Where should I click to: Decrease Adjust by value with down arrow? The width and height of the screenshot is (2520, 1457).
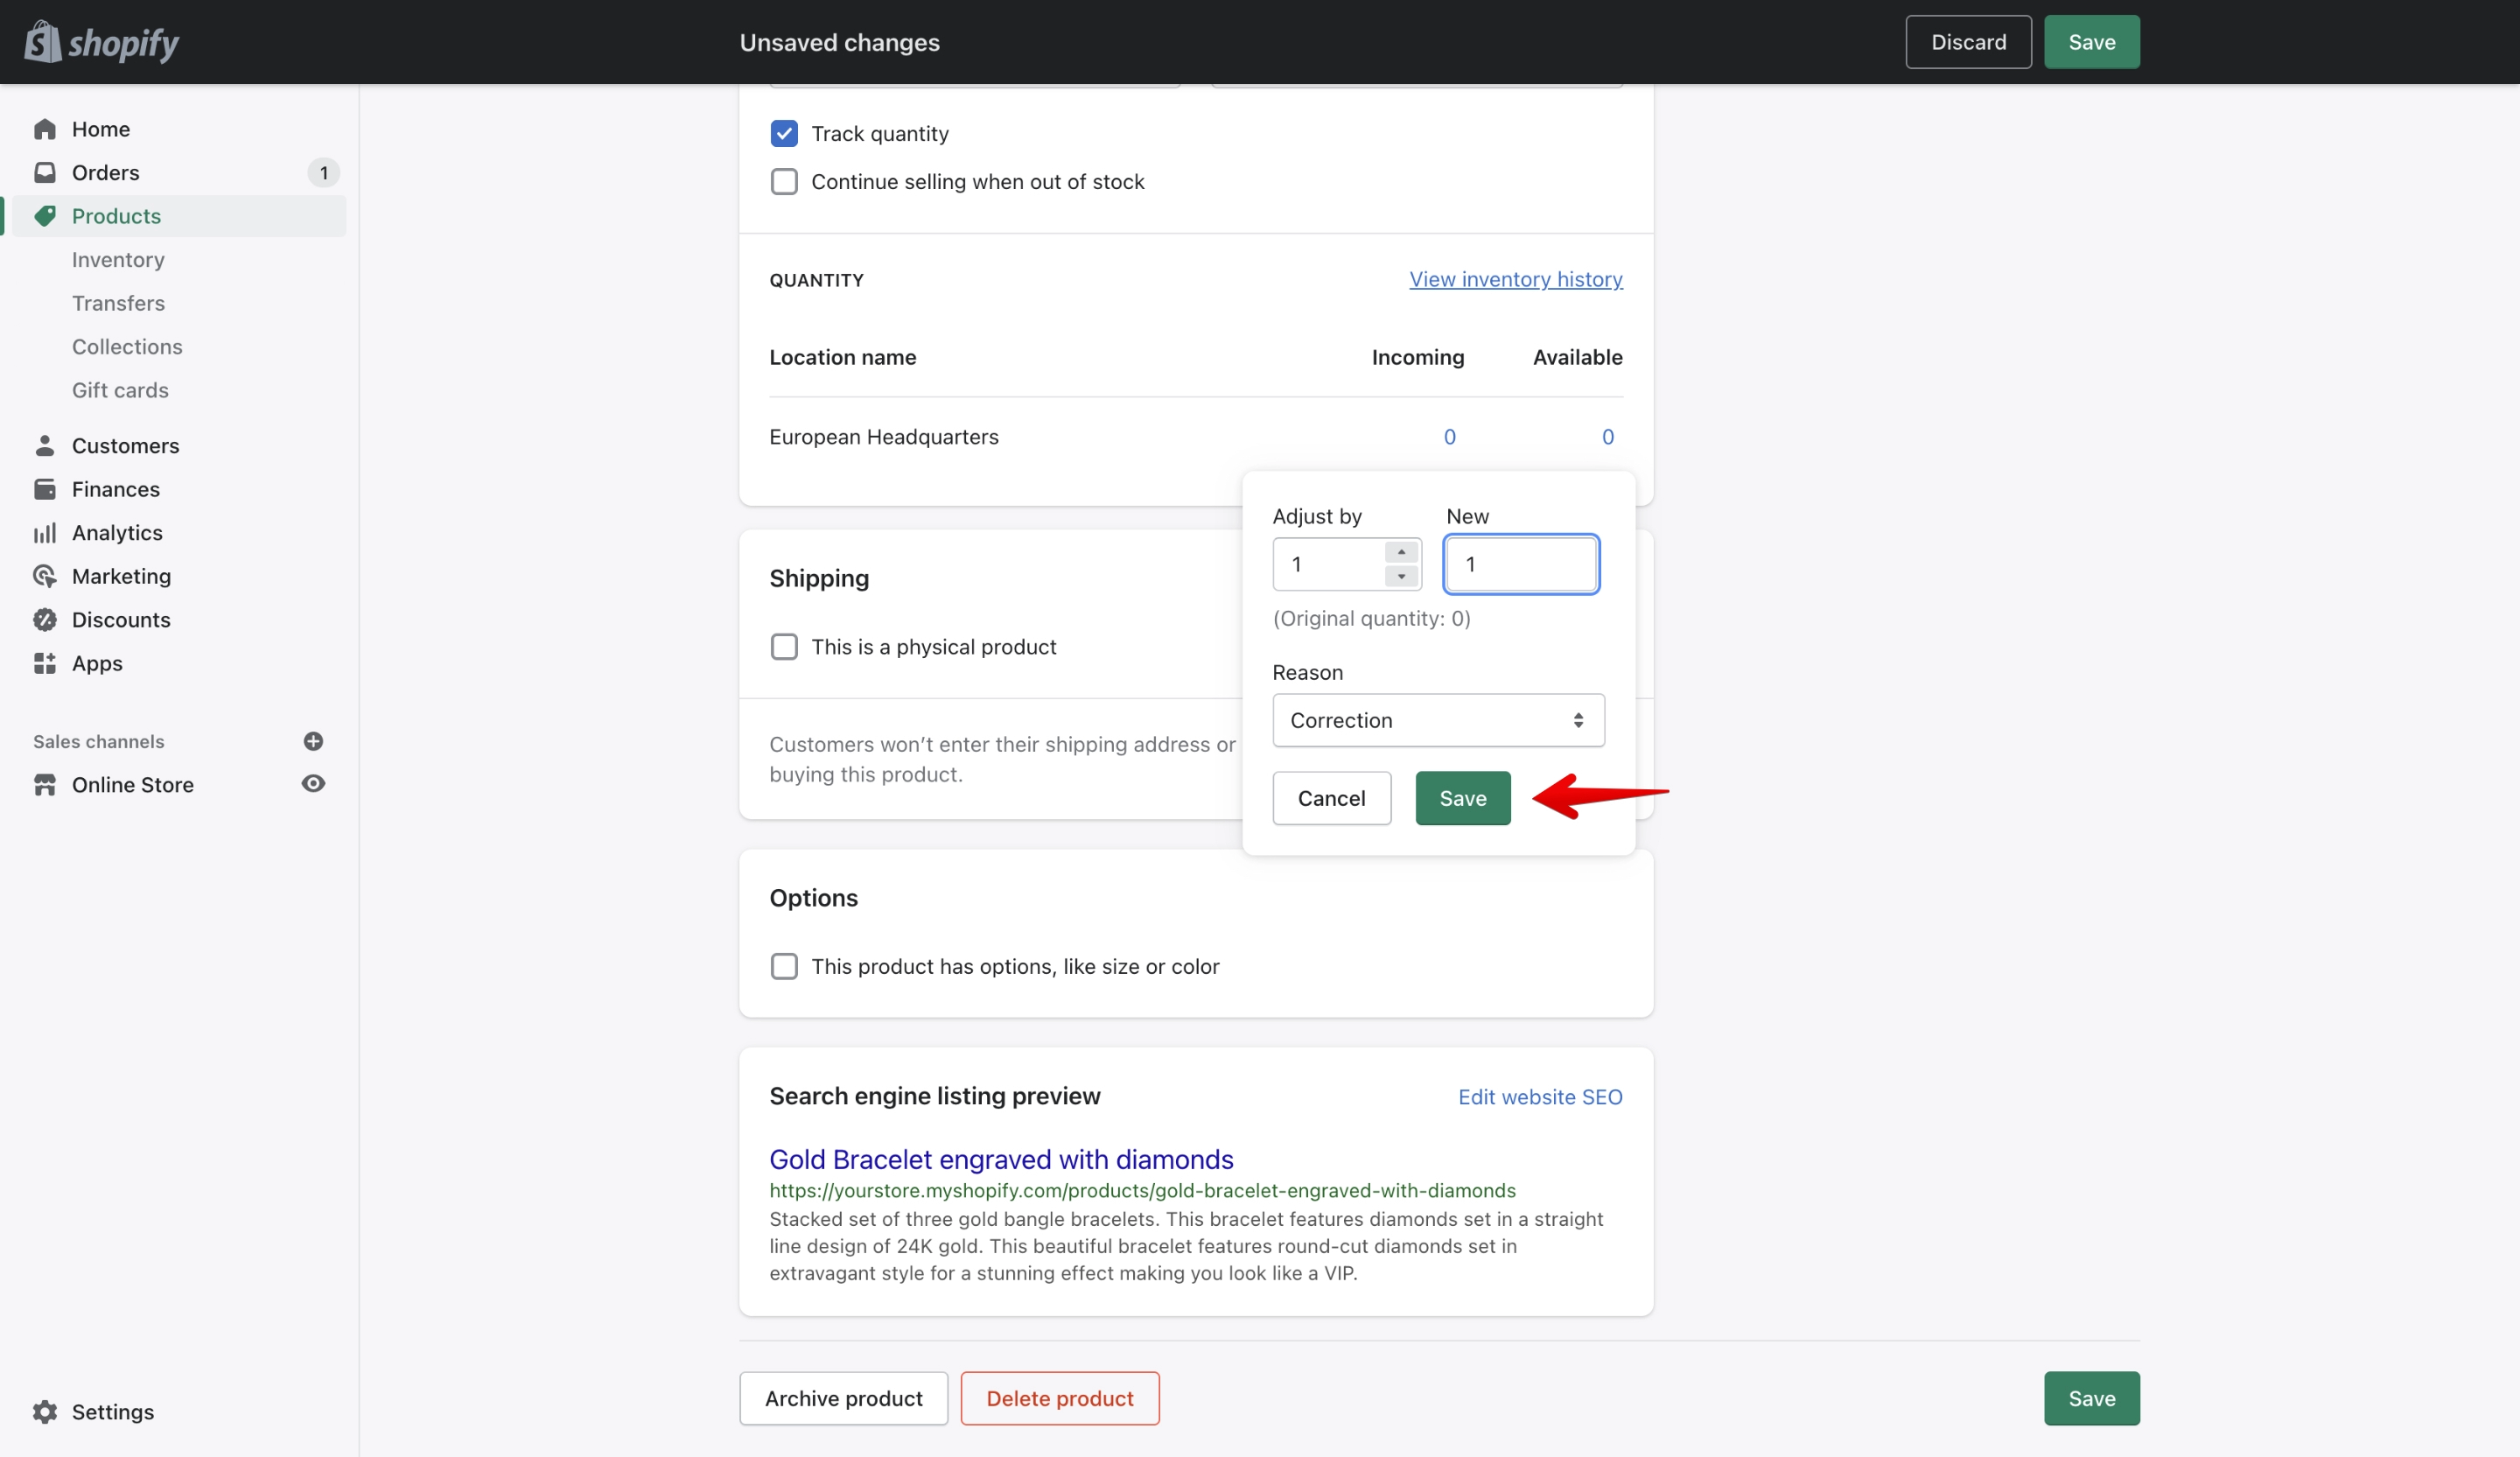[1401, 576]
